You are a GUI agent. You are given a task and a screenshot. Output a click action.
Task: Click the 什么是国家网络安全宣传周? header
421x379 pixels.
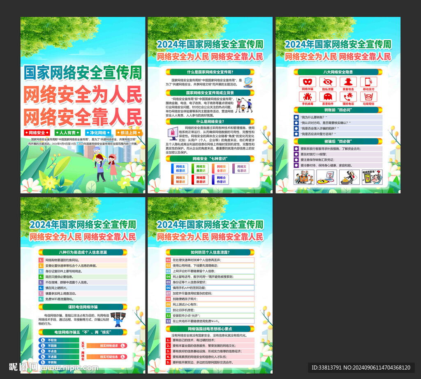pyautogui.click(x=210, y=72)
